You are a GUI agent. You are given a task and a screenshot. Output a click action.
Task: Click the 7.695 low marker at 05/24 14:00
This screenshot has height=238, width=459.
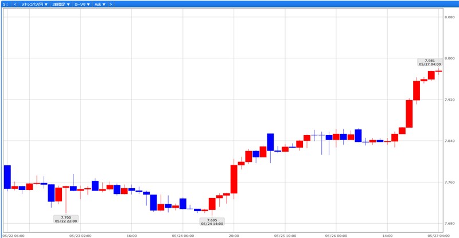point(212,221)
